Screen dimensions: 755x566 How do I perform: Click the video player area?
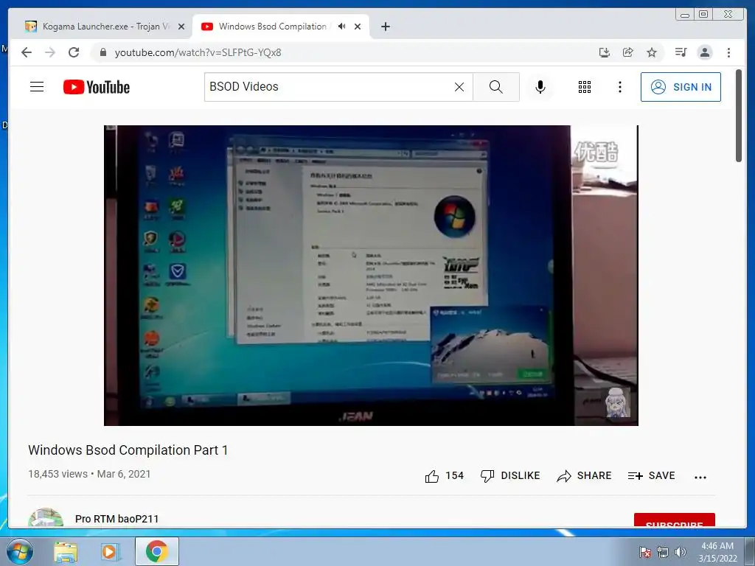click(x=371, y=276)
